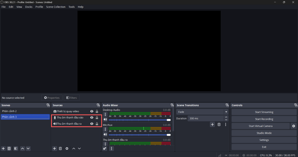Move scene up with arrow icon

pyautogui.click(x=22, y=149)
